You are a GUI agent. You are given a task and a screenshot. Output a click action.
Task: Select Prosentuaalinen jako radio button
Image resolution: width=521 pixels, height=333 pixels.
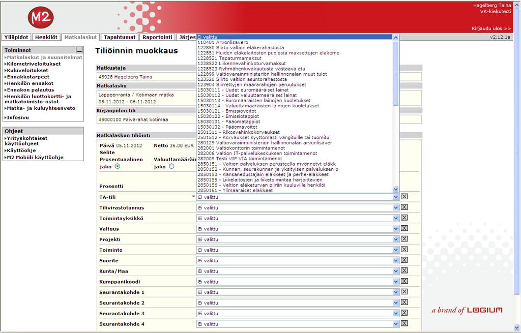click(x=118, y=166)
